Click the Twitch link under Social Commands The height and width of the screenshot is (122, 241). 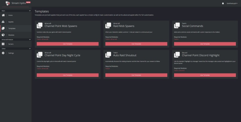(176, 39)
